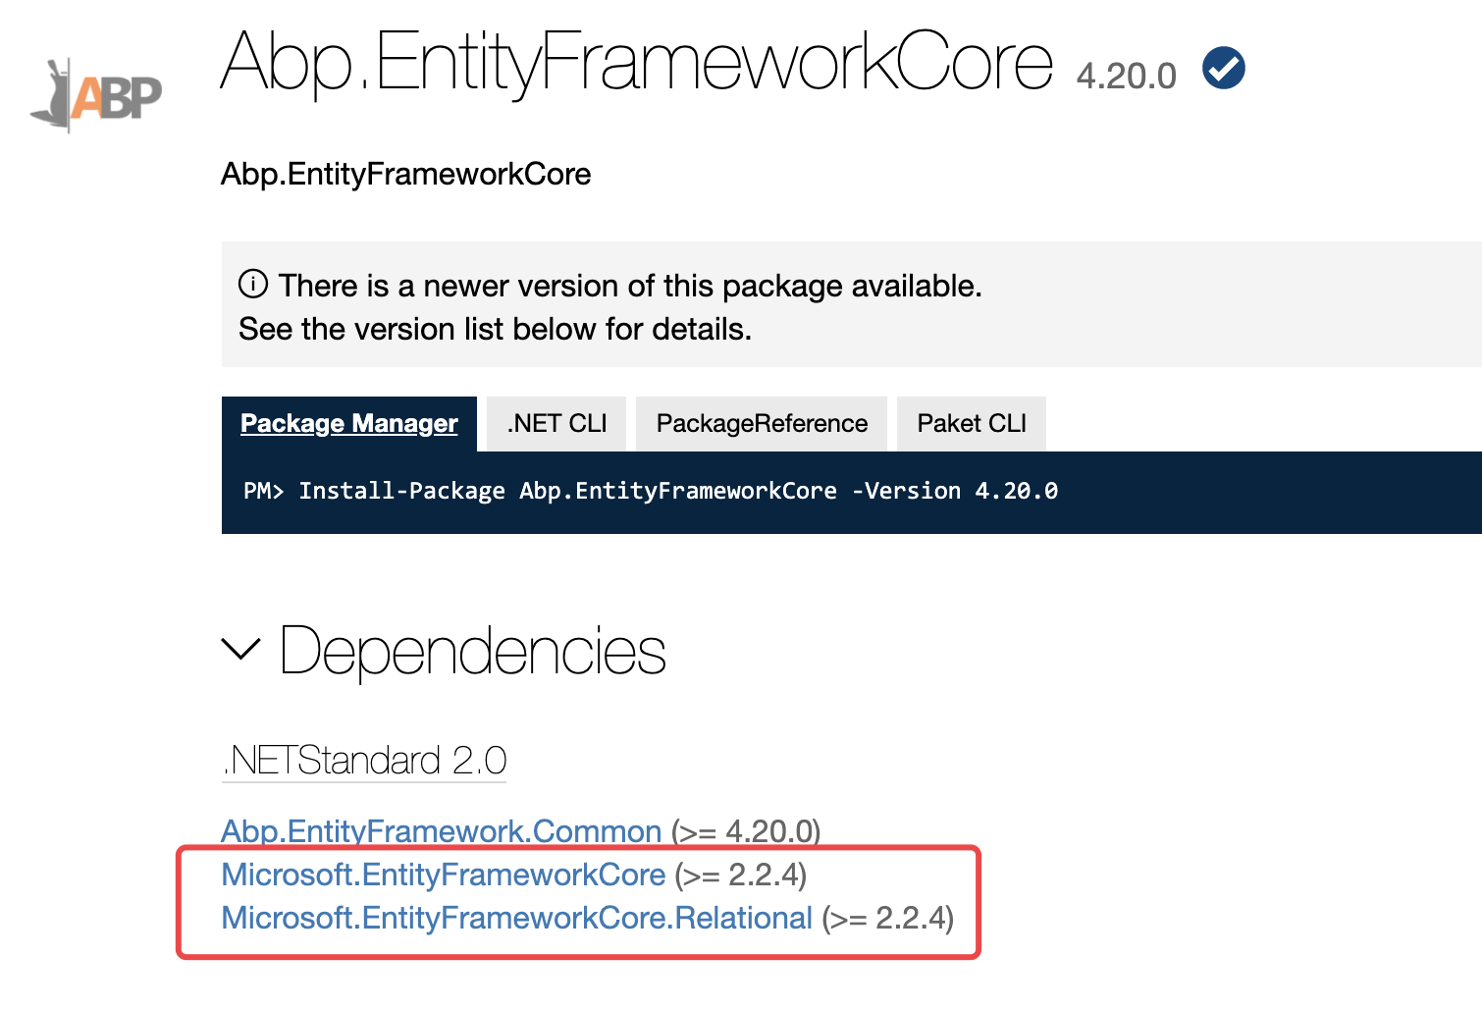Collapse the Dependencies section chevron
Image resolution: width=1482 pixels, height=1009 pixels.
coord(240,649)
